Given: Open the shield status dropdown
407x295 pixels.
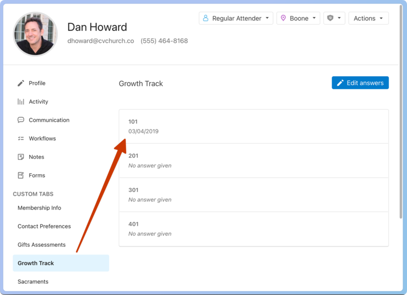Looking at the screenshot, I should [334, 18].
